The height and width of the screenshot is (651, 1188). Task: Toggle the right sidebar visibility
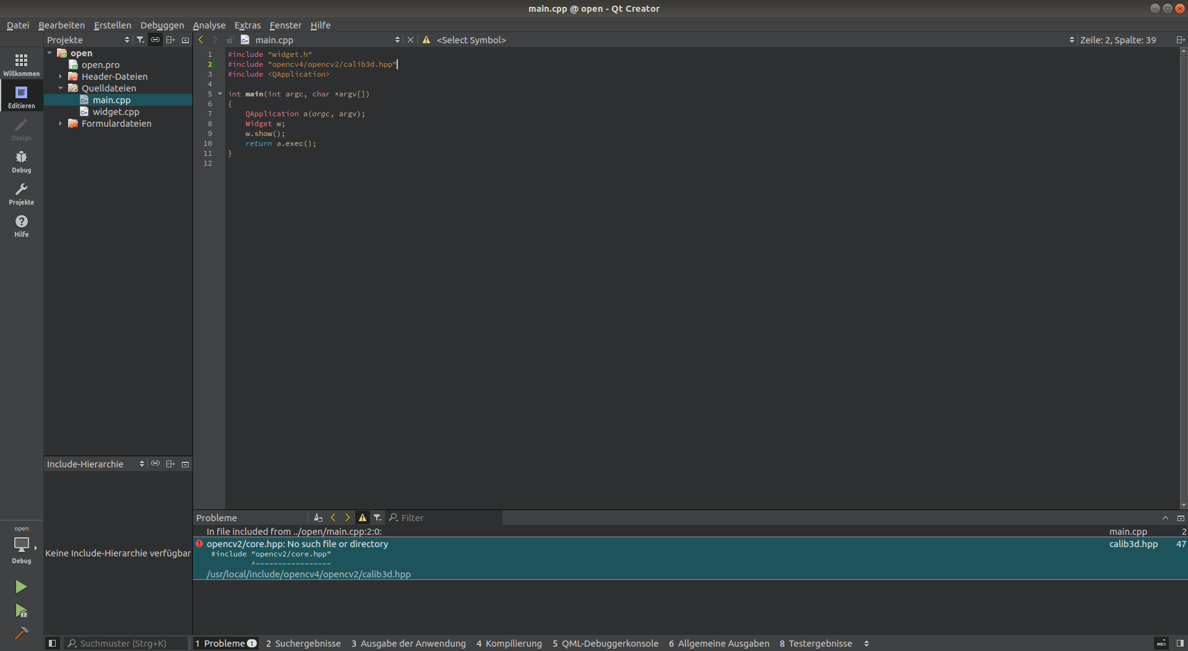tap(1179, 643)
